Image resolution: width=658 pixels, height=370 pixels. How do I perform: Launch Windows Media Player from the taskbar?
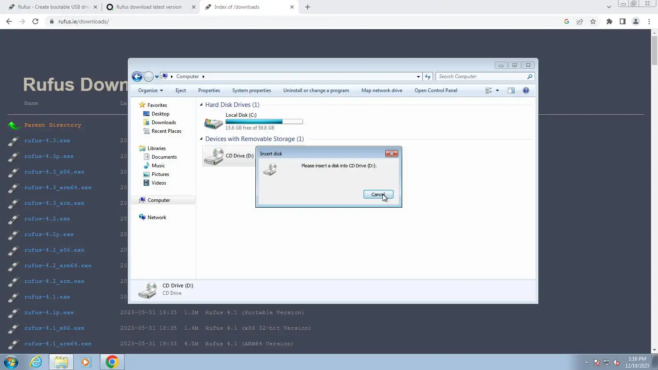(x=86, y=362)
